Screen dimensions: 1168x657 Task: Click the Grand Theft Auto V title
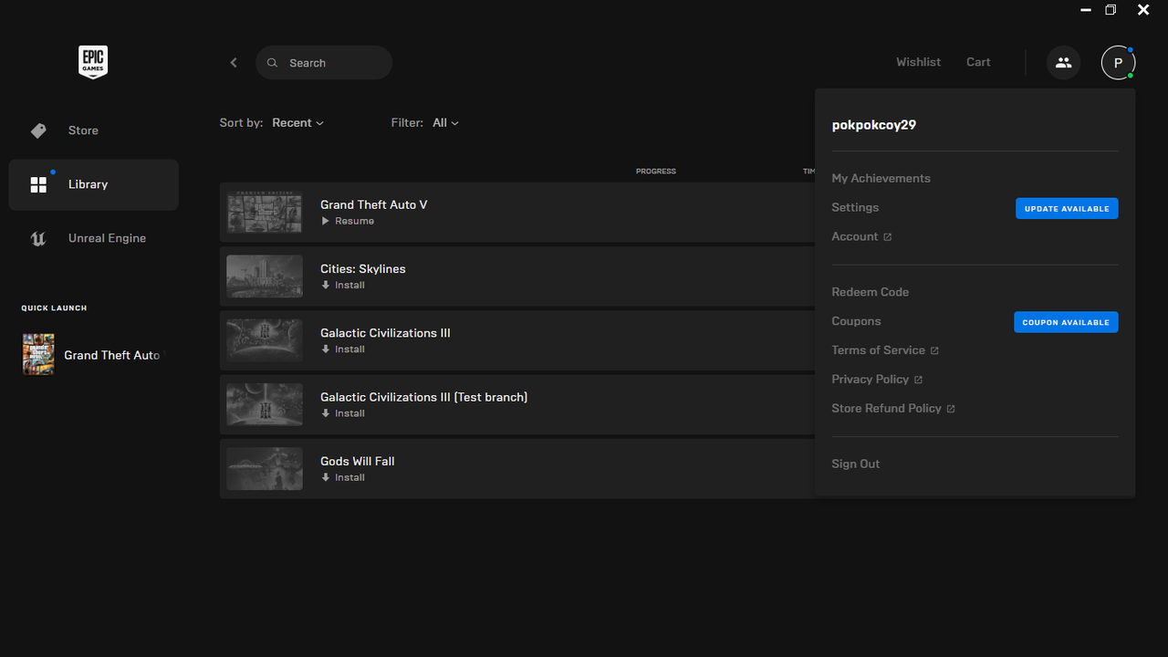point(374,205)
